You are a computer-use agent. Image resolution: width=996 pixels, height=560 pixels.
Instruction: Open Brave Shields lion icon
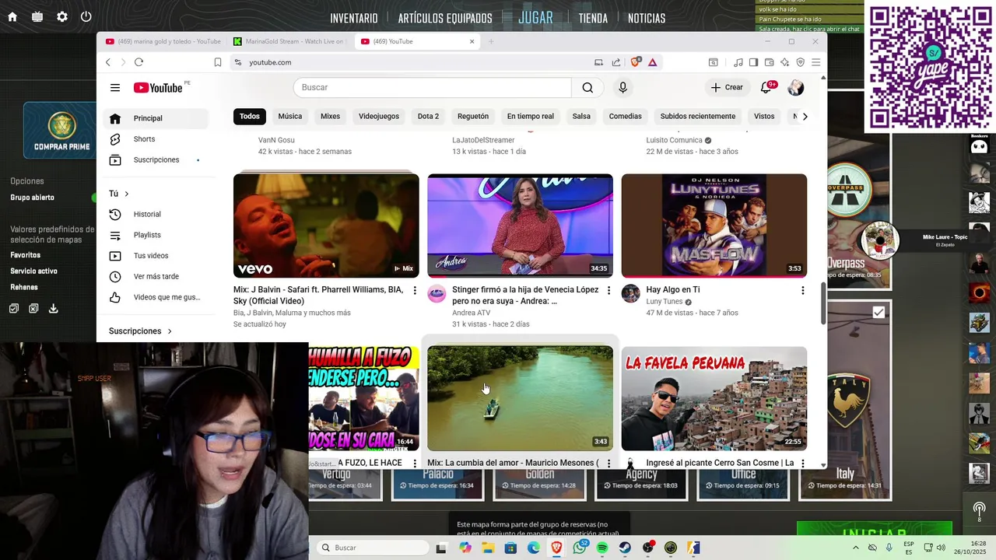point(636,62)
